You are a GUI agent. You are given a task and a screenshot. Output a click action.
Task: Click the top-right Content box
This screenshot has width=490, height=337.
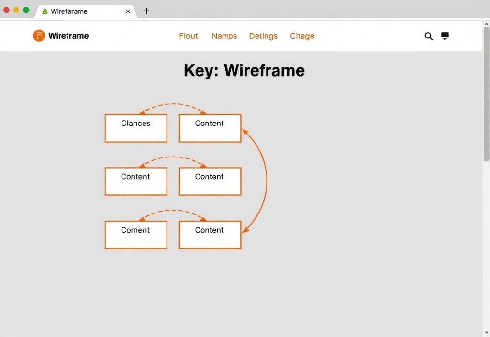click(210, 128)
